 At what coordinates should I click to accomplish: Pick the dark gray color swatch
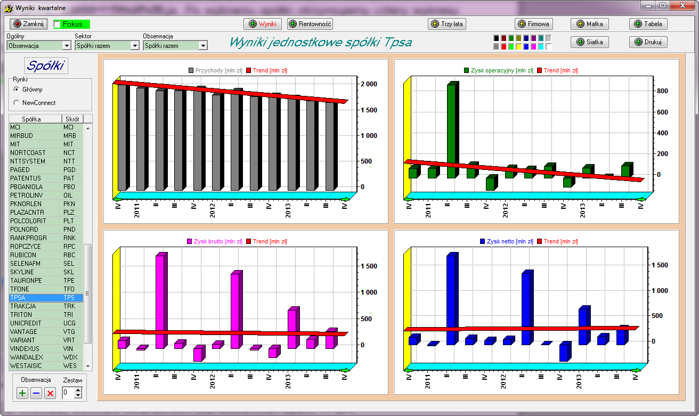point(497,47)
